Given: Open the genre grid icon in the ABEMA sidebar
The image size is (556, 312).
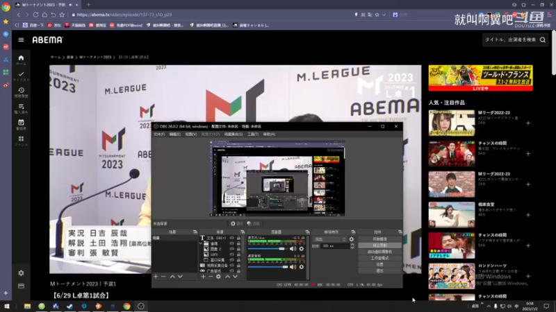Looking at the screenshot, I should pyautogui.click(x=21, y=141).
